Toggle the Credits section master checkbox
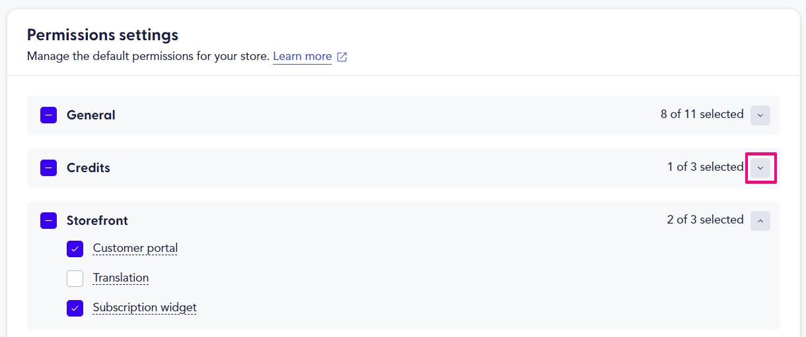The width and height of the screenshot is (806, 337). point(48,168)
